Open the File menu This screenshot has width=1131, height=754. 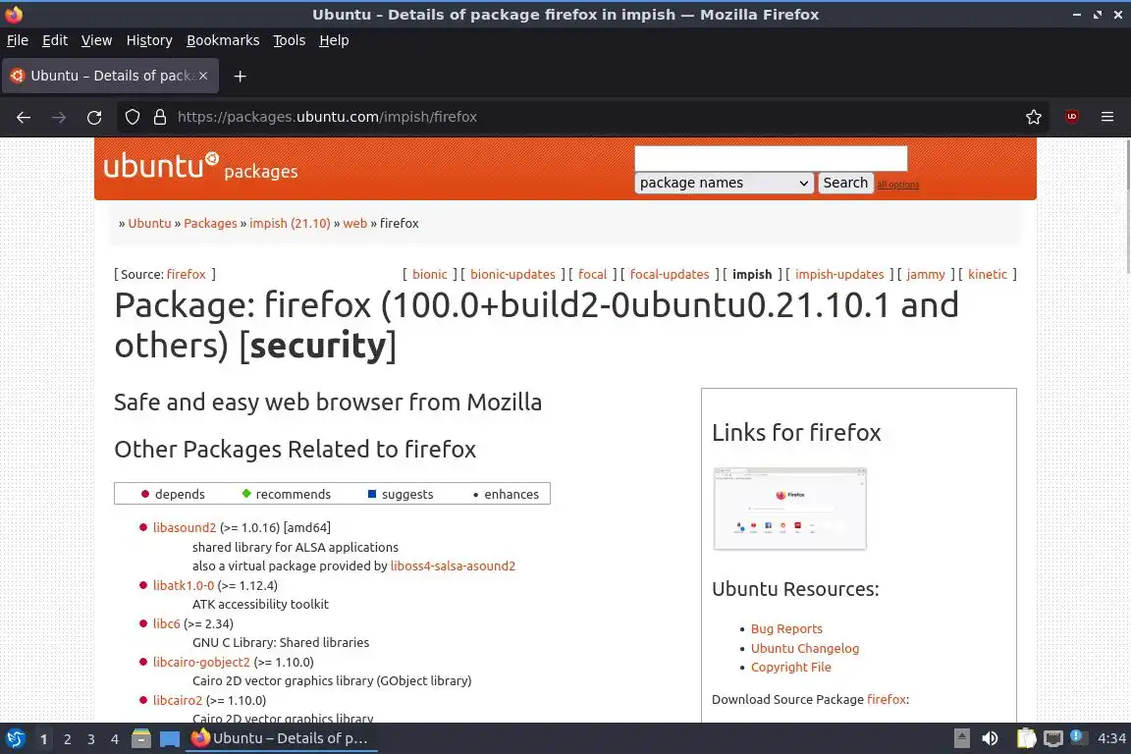pos(18,40)
